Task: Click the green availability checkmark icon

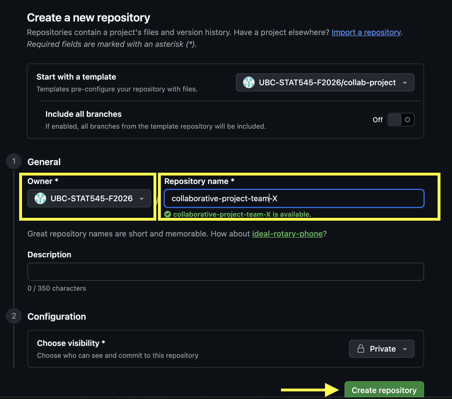Action: (168, 214)
